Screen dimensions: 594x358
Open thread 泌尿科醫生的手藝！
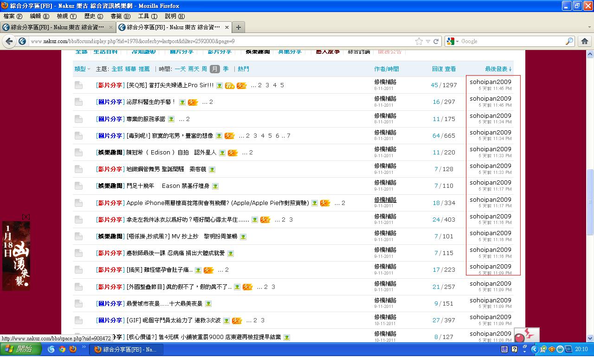[151, 102]
